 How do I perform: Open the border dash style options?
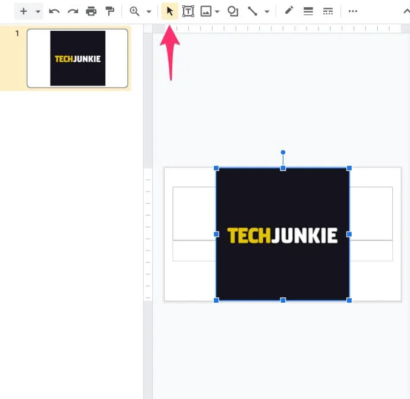328,11
